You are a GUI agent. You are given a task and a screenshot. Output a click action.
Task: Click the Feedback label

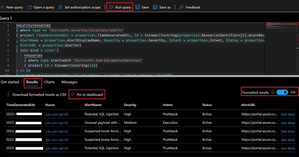coord(193,7)
